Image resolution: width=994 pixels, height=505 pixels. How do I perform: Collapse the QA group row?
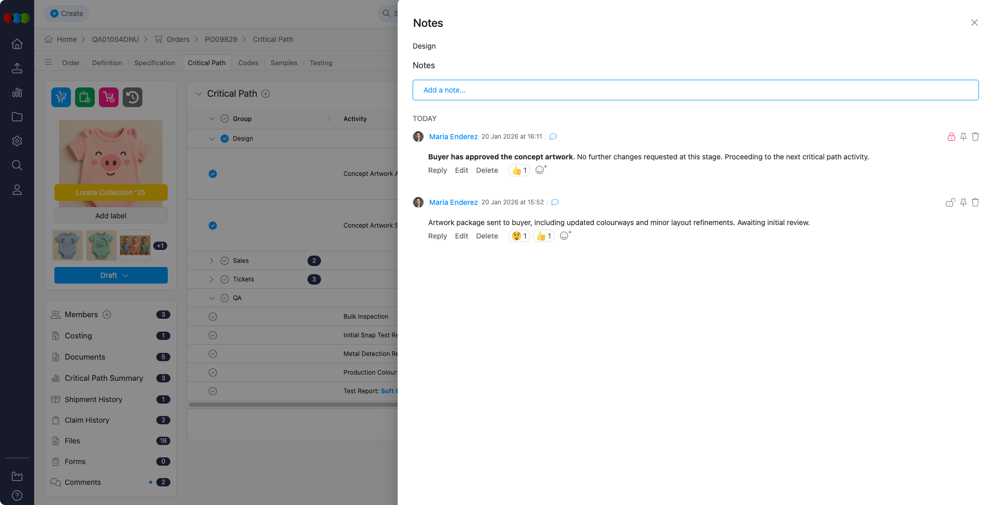212,298
